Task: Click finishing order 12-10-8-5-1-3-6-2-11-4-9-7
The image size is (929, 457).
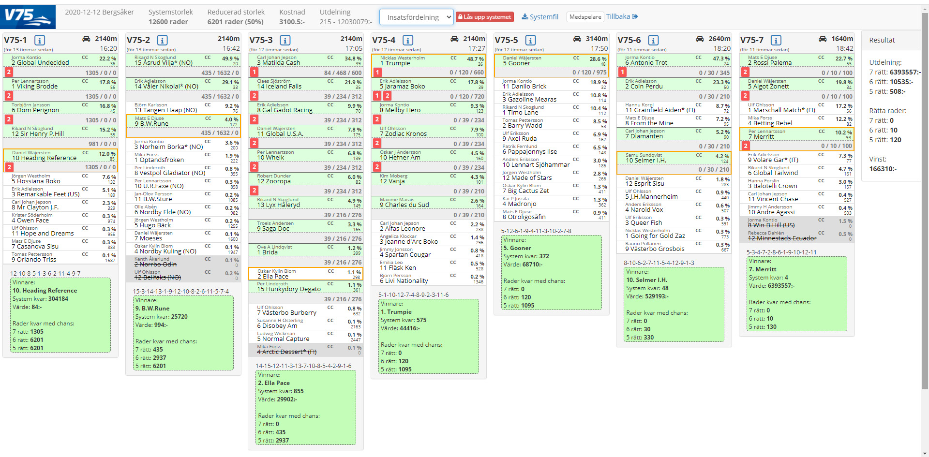Action: (x=45, y=273)
